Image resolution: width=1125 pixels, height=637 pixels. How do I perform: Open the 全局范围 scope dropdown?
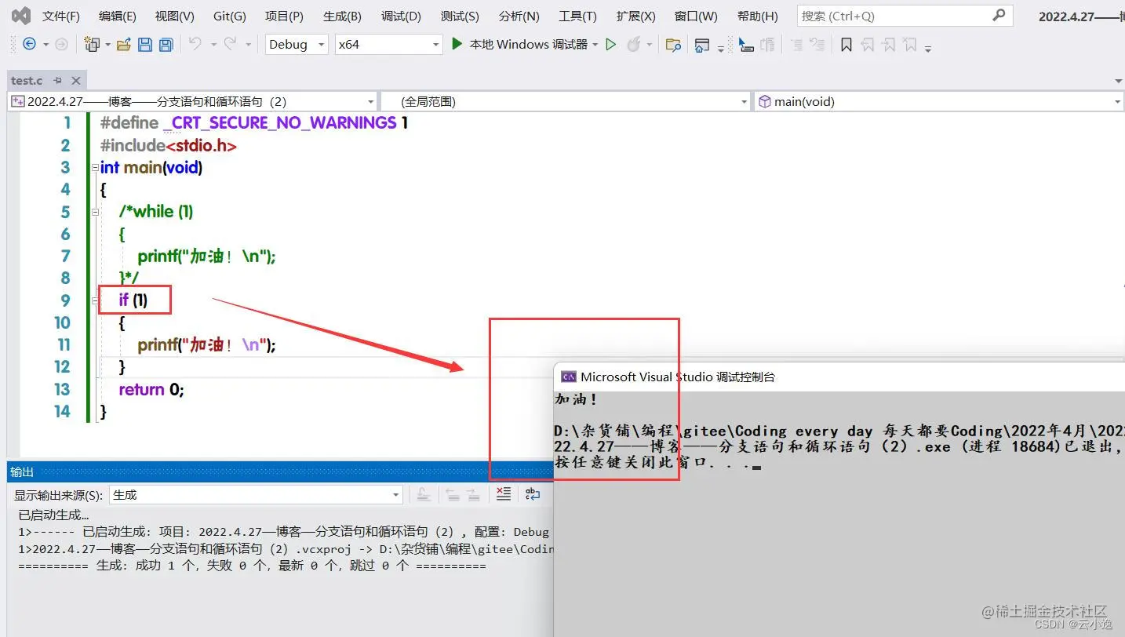click(566, 101)
